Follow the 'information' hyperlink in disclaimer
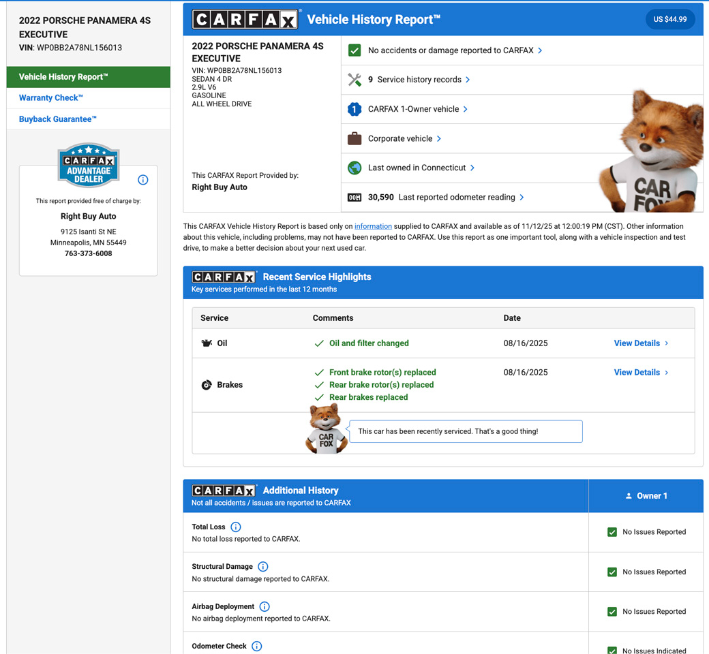The image size is (709, 654). pyautogui.click(x=373, y=226)
